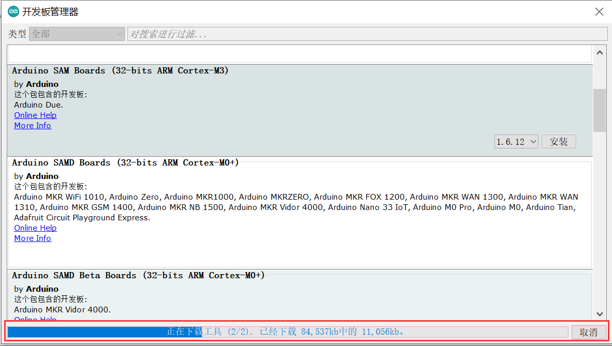Open Online Help link under Arduino SAMD Boards
The width and height of the screenshot is (612, 346).
(x=36, y=228)
